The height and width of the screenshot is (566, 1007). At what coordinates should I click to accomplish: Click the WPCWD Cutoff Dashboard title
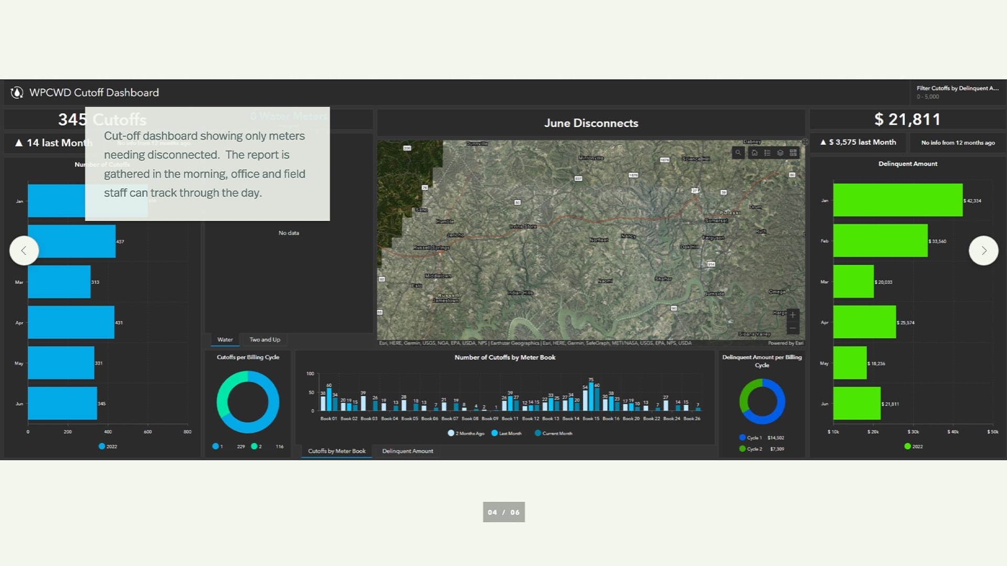pyautogui.click(x=94, y=93)
